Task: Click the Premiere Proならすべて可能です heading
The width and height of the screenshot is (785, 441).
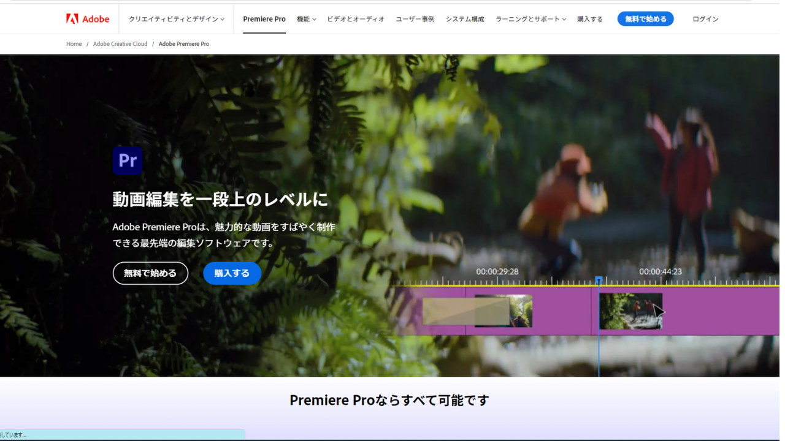Action: tap(389, 400)
